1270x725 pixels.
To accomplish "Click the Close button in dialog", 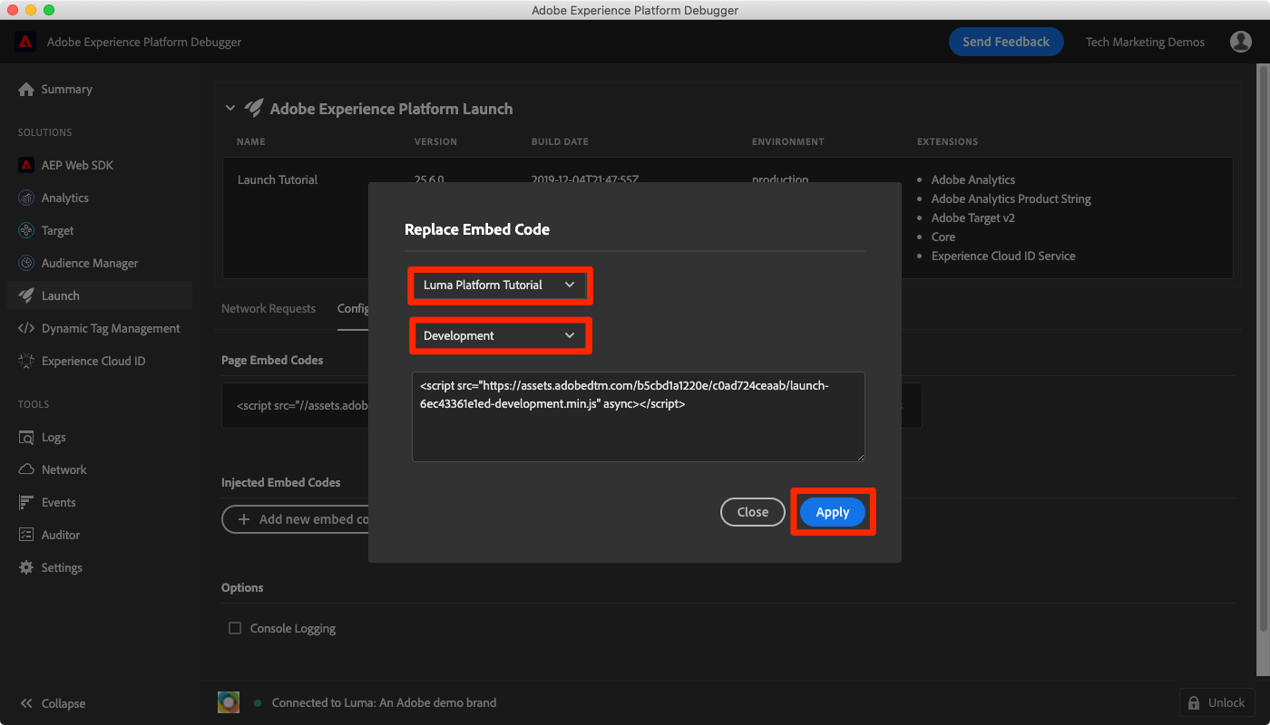I will 753,512.
